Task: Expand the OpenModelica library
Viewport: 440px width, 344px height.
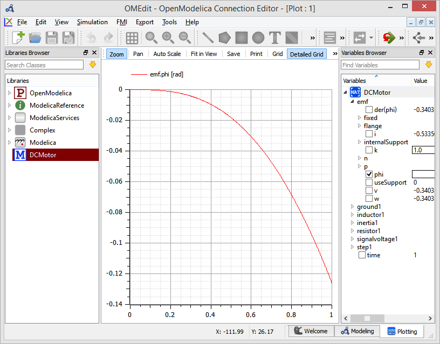Action: (9, 93)
